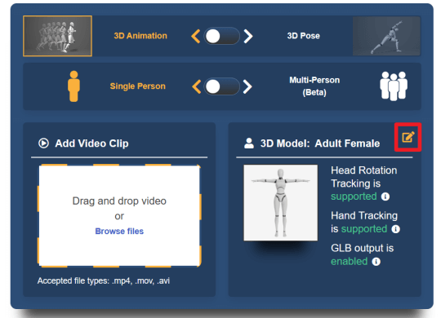Click the single person orange figure icon
Screen dimensions: 441x318
coord(74,86)
